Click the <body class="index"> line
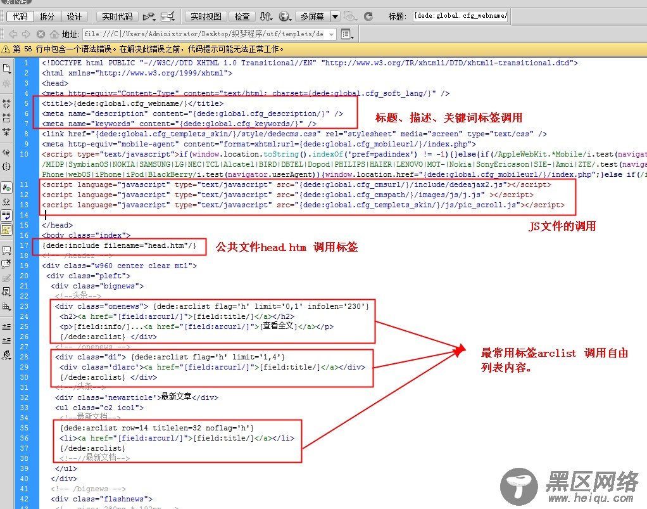 (86, 235)
